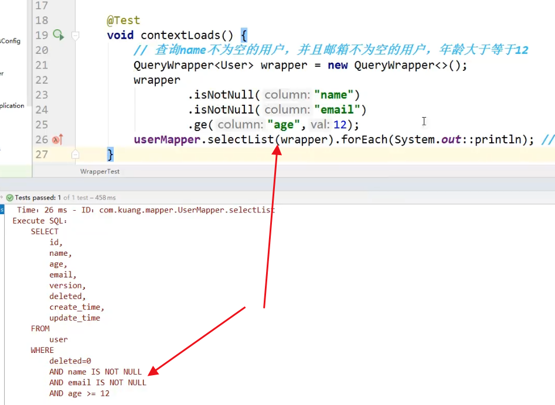The image size is (555, 405).
Task: Click the "name" string on line 23
Action: tap(334, 95)
